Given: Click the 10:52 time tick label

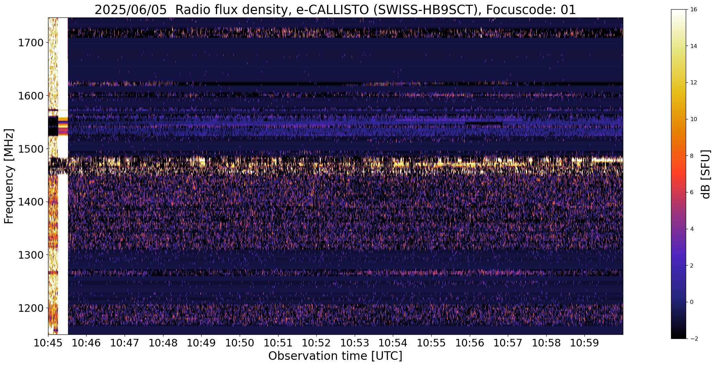Looking at the screenshot, I should point(317,343).
